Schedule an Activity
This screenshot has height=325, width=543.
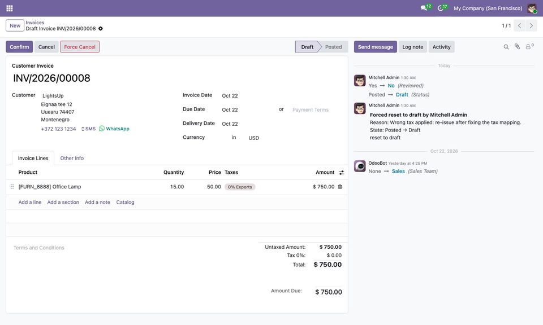click(x=442, y=47)
